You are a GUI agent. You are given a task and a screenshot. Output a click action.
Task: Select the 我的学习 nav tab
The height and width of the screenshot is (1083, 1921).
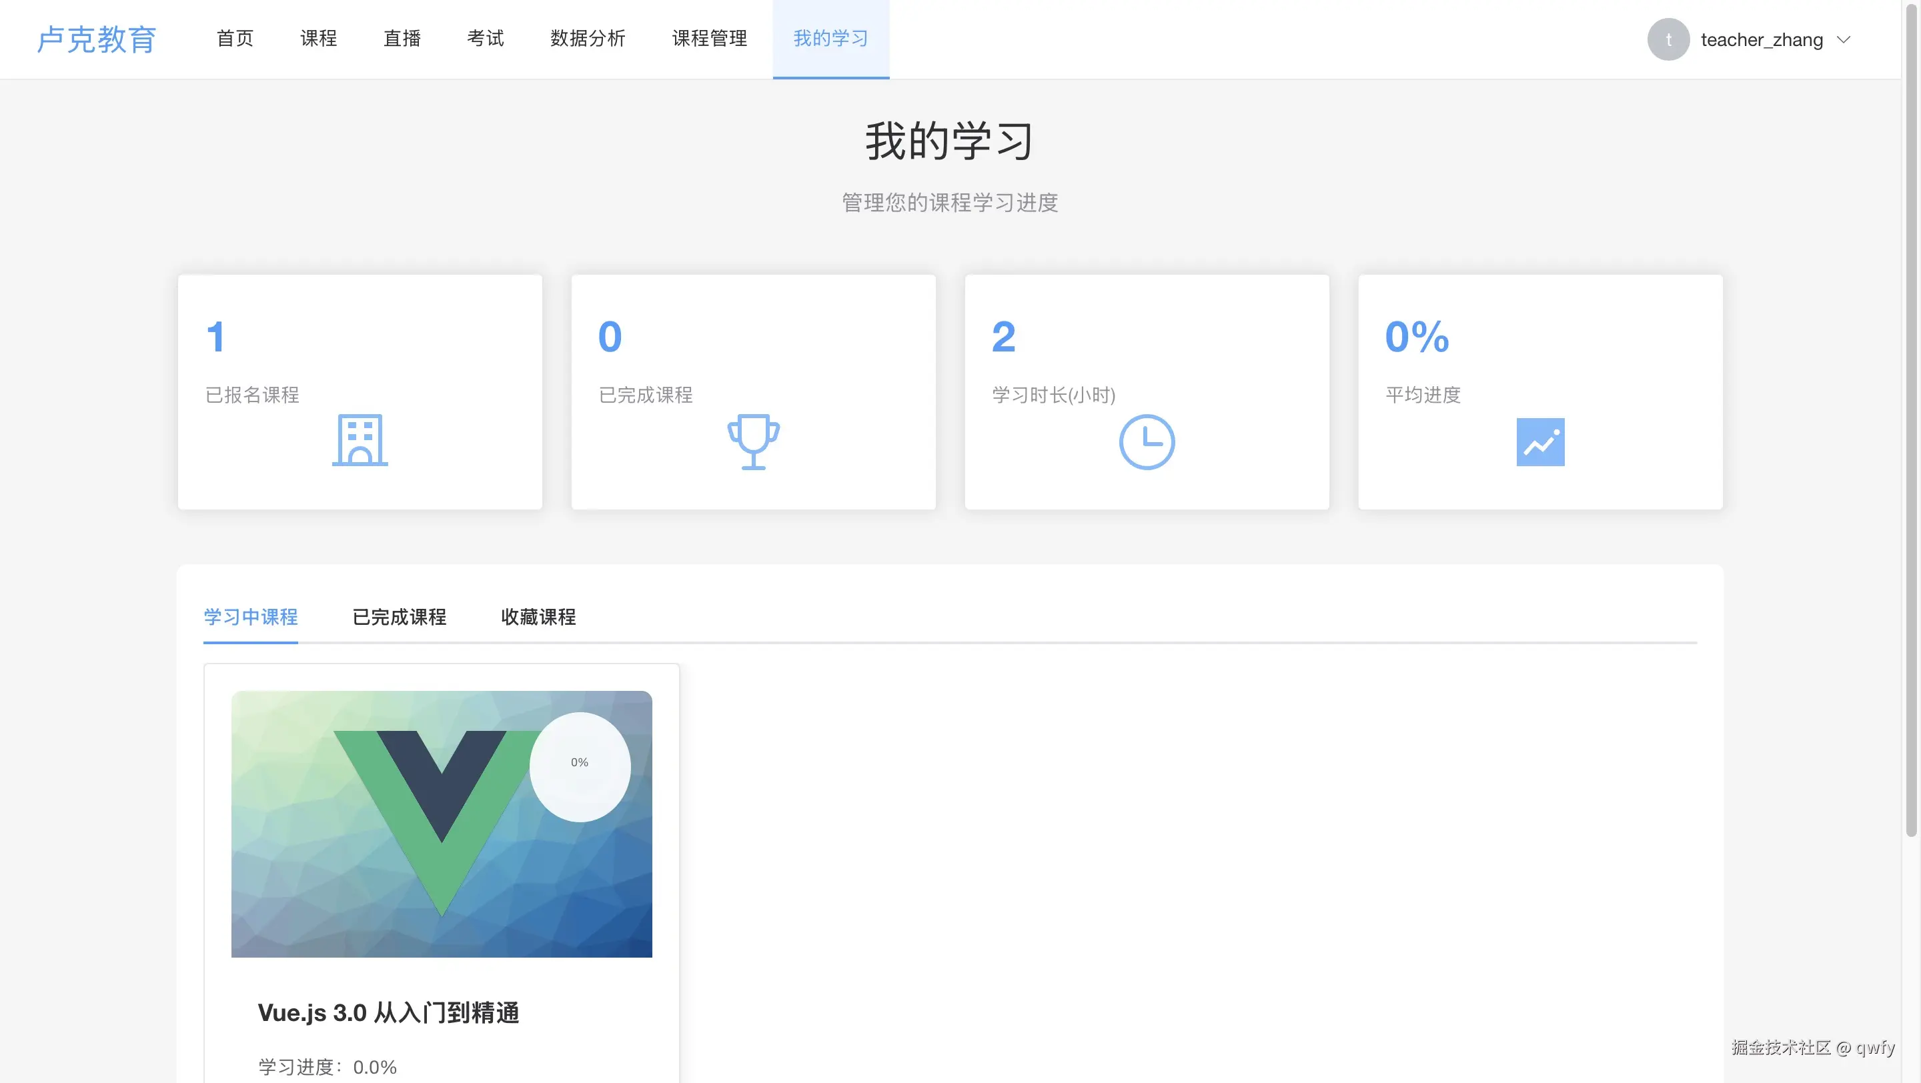coord(830,39)
